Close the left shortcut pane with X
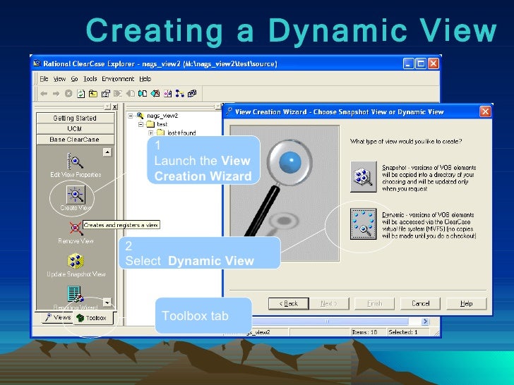 point(114,106)
